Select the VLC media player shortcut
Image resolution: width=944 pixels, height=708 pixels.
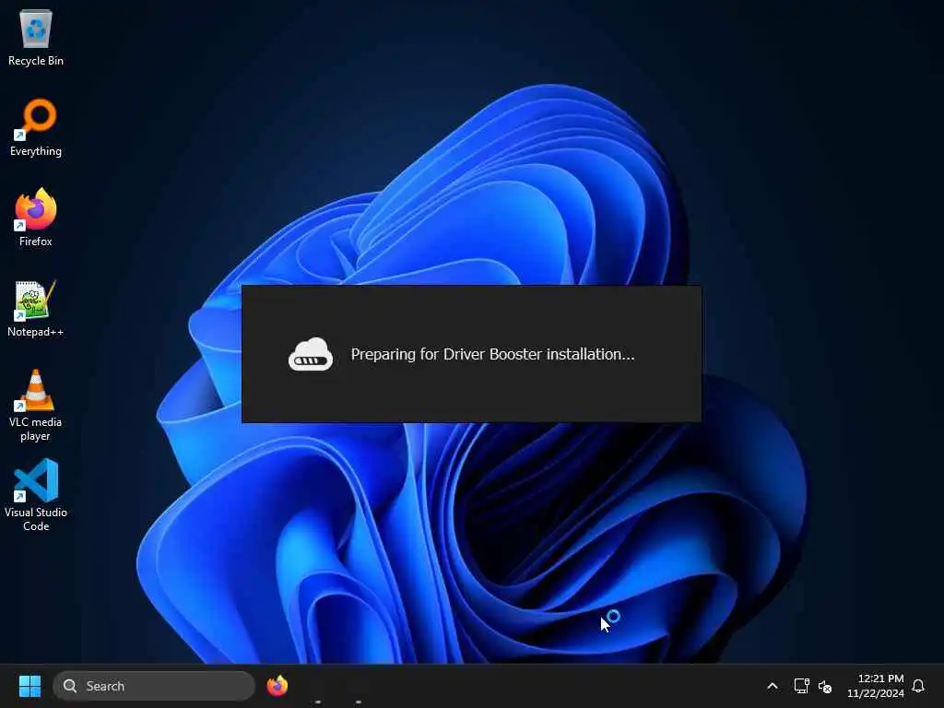click(x=36, y=406)
